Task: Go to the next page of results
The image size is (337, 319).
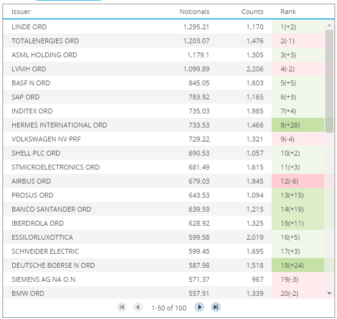Action: pyautogui.click(x=200, y=307)
